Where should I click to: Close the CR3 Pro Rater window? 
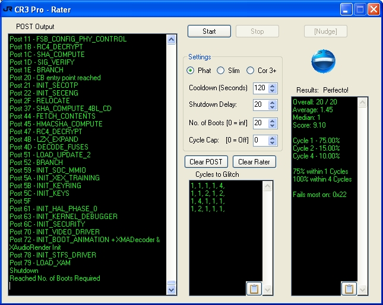pyautogui.click(x=373, y=9)
